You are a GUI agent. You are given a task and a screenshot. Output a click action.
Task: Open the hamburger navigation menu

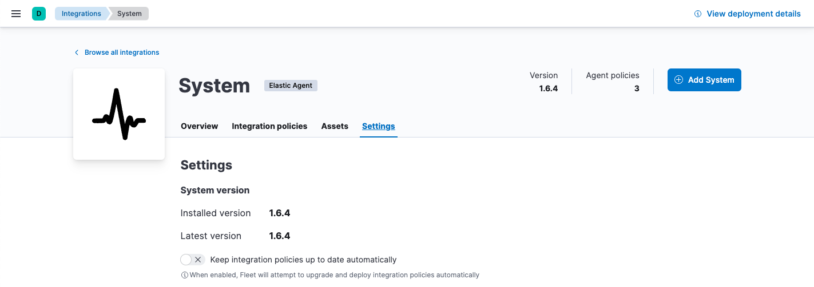(16, 14)
